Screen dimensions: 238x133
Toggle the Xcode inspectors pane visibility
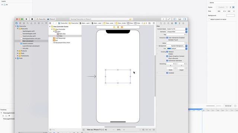[184, 19]
